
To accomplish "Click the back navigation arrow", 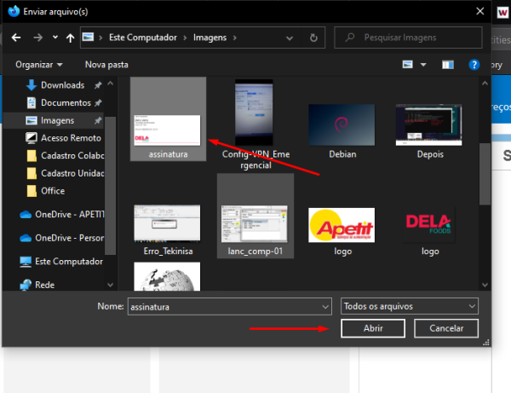I will pyautogui.click(x=14, y=38).
